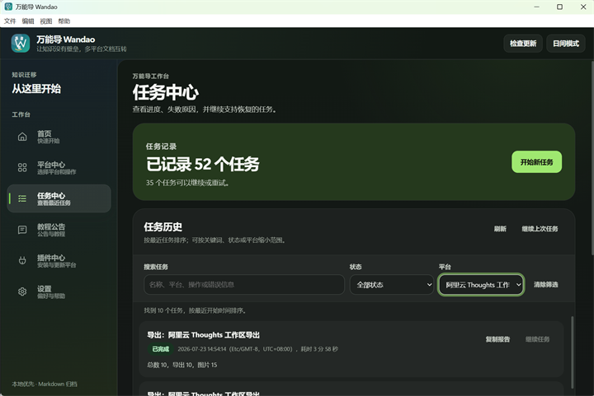Click the 已完成 status badge

(x=161, y=349)
